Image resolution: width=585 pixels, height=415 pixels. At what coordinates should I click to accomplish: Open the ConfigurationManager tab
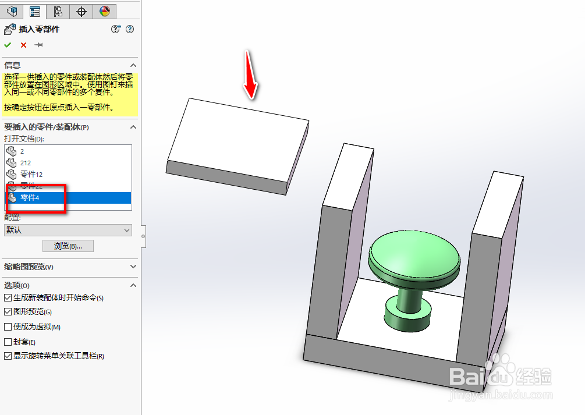tap(58, 11)
